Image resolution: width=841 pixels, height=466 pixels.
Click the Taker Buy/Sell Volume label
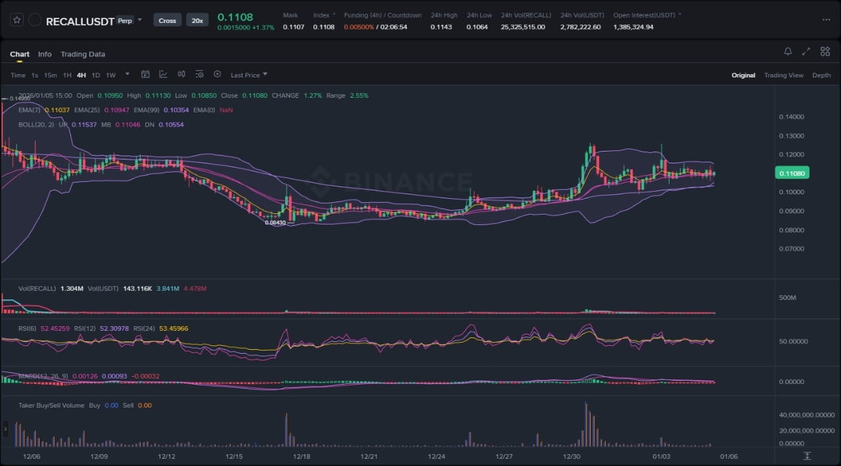coord(51,406)
